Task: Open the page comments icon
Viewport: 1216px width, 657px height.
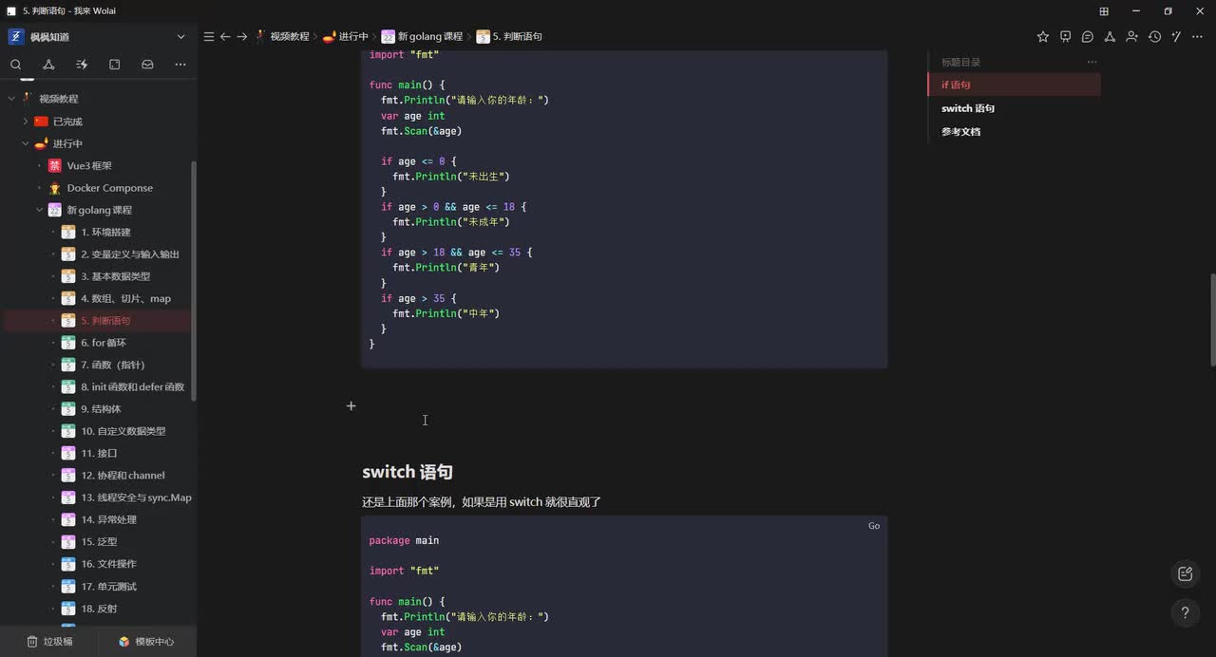Action: coord(1087,36)
